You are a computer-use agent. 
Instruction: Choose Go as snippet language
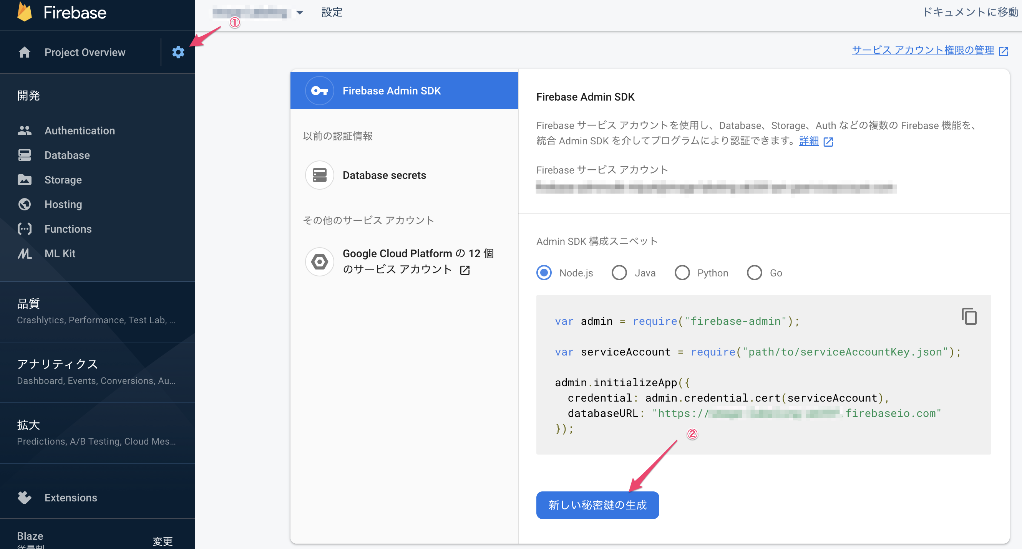754,273
